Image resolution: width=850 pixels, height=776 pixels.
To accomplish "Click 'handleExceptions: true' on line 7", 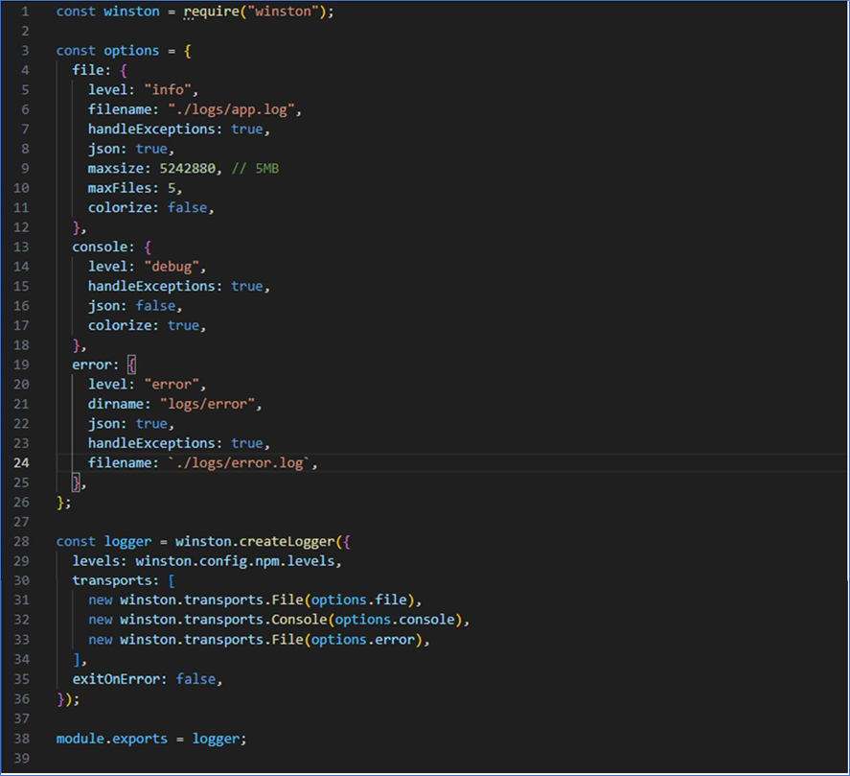I will (175, 129).
